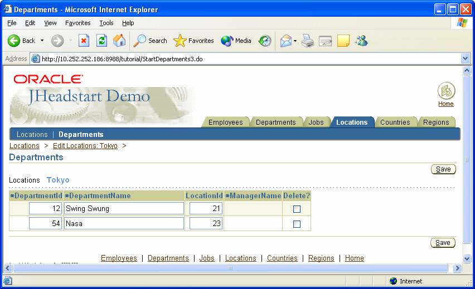This screenshot has width=475, height=289.
Task: Open the Favorites menu
Action: 77,23
